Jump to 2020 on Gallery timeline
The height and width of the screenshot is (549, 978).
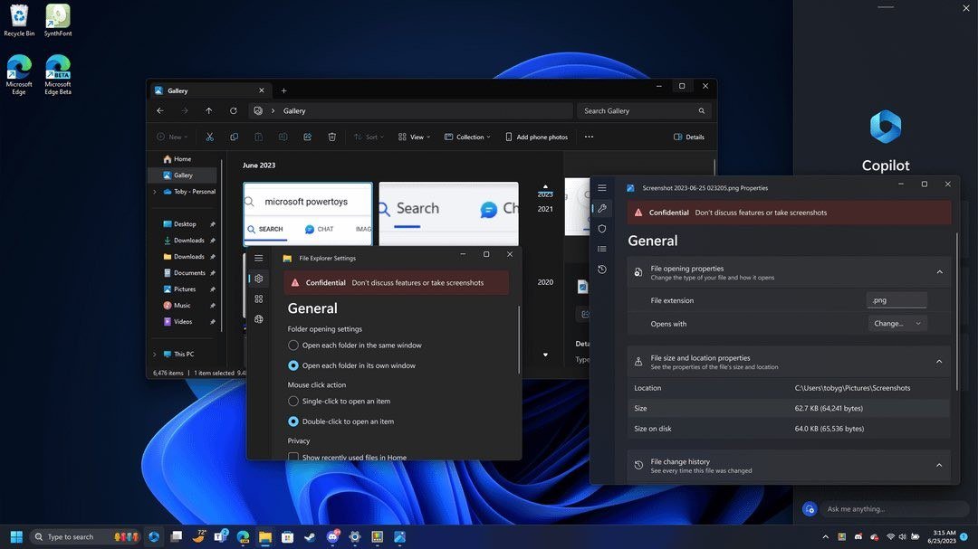click(545, 281)
